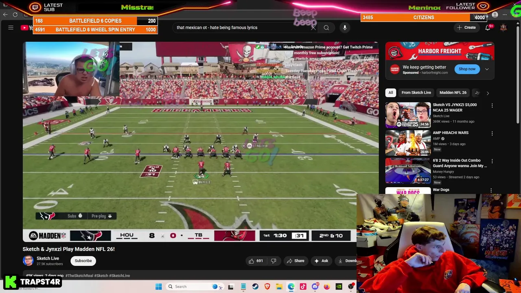Launch Brave browser from the taskbar

(267, 286)
